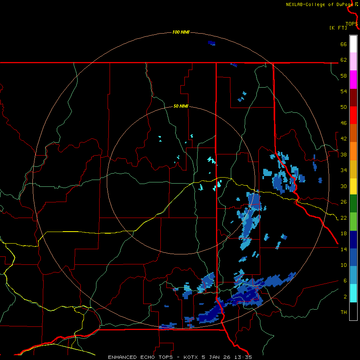The height and width of the screenshot is (360, 360).
Task: Click the navy 18 K FT legend swatch
Action: tap(353, 240)
